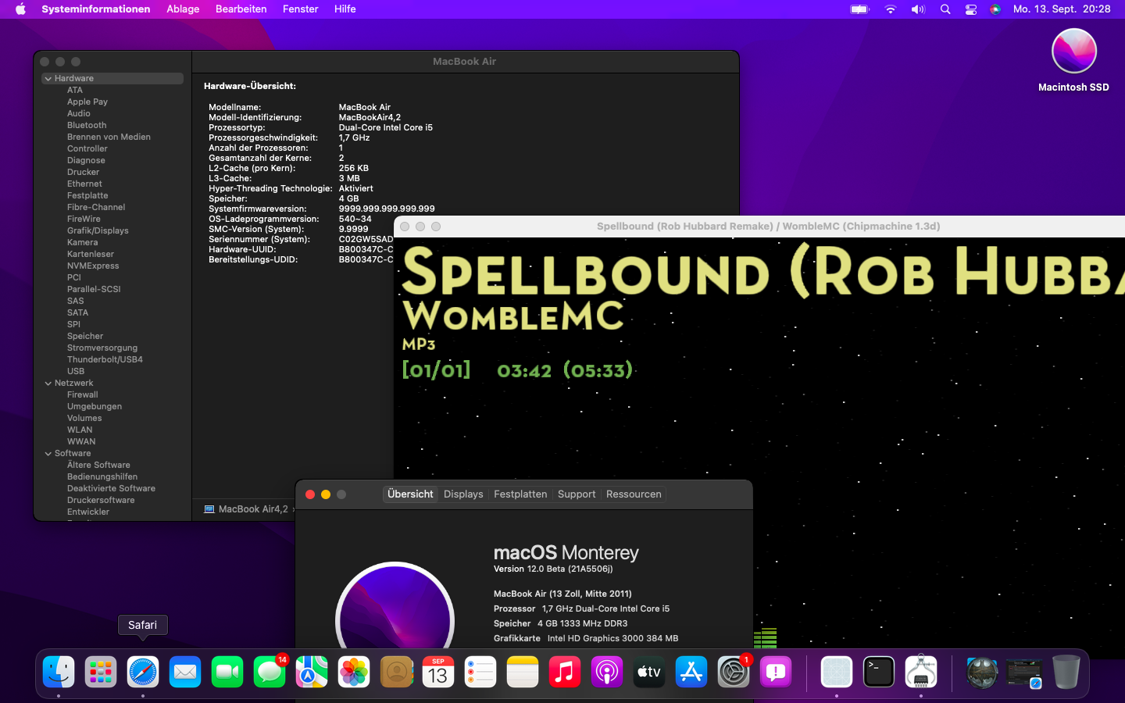Open the Macintosh SSD desktop drive
This screenshot has width=1125, height=703.
(1074, 60)
